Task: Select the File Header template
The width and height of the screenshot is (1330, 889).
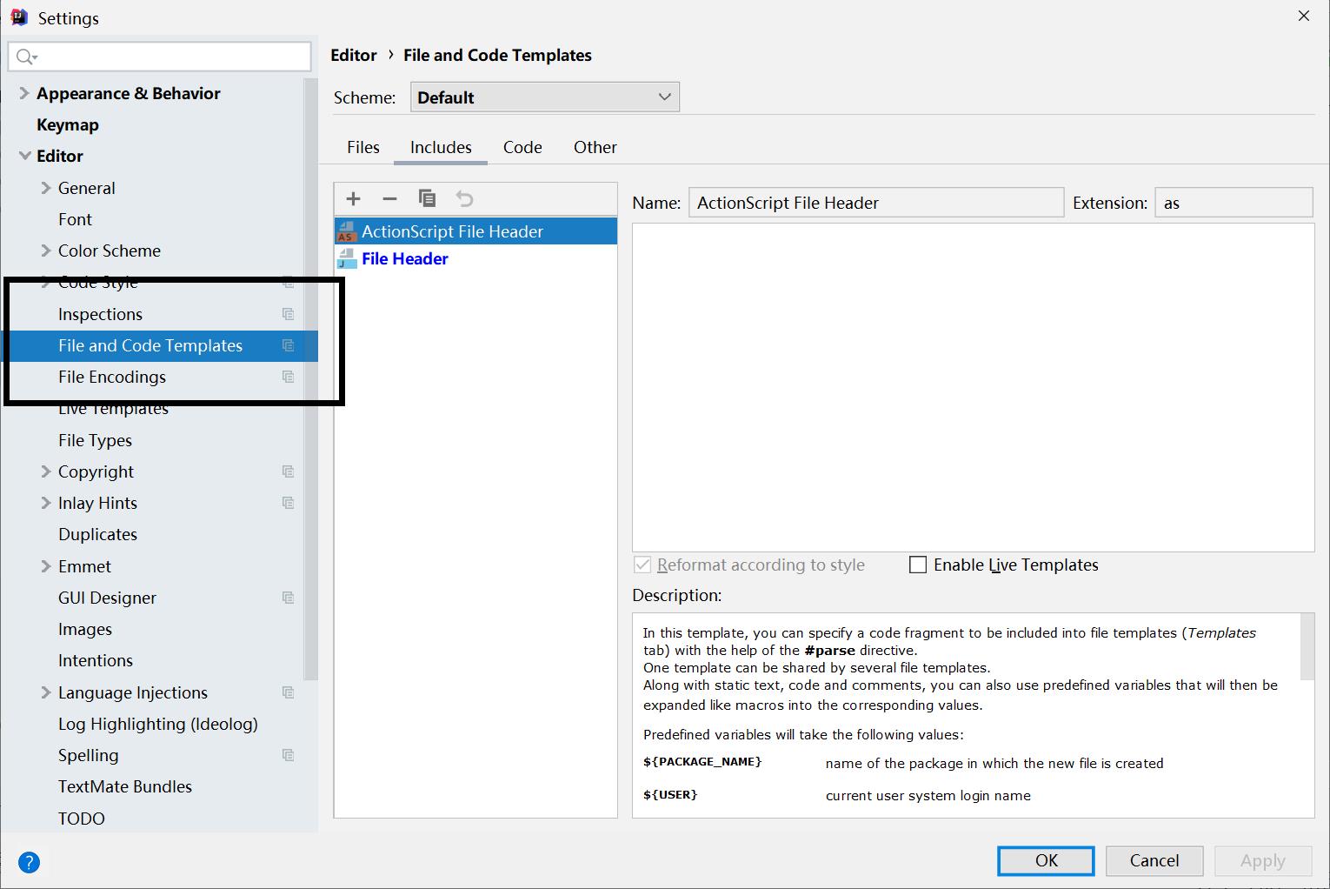Action: [475, 258]
